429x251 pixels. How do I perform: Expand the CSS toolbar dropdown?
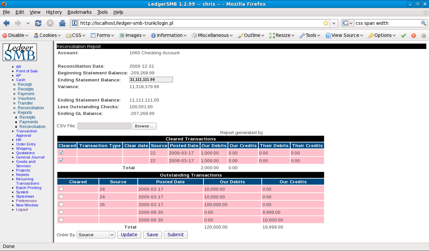pos(76,35)
